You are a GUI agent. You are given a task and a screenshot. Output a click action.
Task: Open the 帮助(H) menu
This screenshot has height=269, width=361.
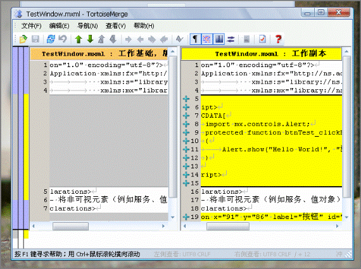pos(144,26)
